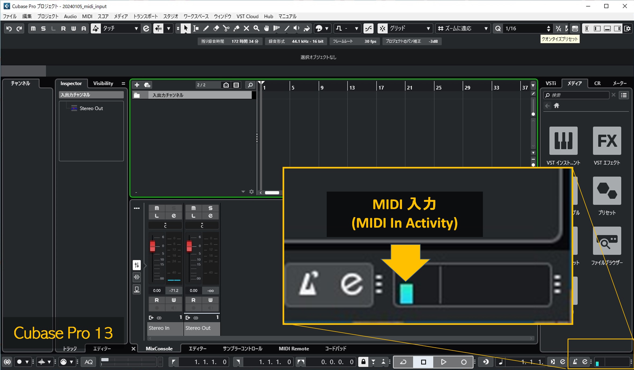Click 入出力チャンネル folder track
The width and height of the screenshot is (634, 370).
point(192,95)
